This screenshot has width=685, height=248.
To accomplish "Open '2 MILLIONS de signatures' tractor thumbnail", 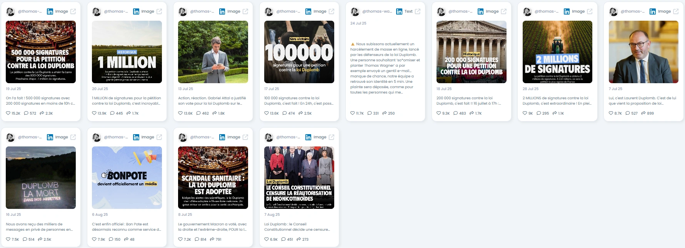I will coord(557,52).
